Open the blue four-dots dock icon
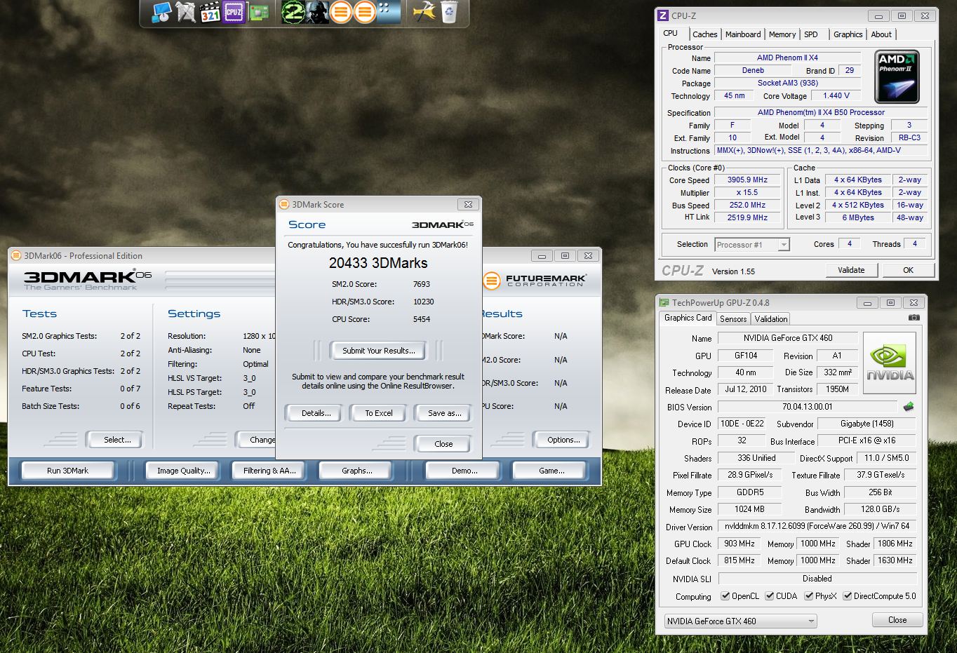 [x=389, y=12]
